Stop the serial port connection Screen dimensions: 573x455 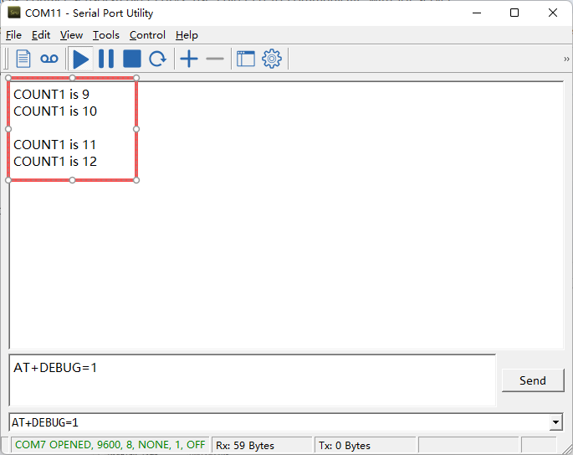click(132, 59)
